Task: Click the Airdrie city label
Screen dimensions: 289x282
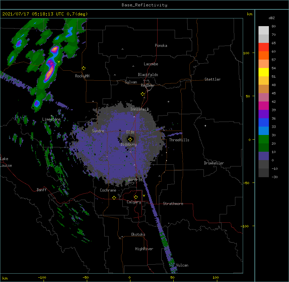Action: tap(135, 180)
